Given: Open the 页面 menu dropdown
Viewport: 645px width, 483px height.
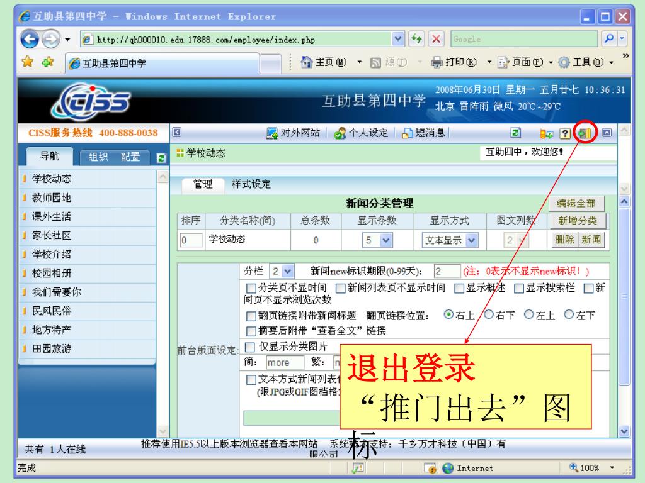Looking at the screenshot, I should pyautogui.click(x=551, y=62).
